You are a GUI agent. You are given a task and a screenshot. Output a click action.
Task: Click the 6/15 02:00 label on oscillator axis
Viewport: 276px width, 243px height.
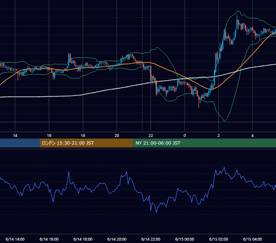coord(219,239)
